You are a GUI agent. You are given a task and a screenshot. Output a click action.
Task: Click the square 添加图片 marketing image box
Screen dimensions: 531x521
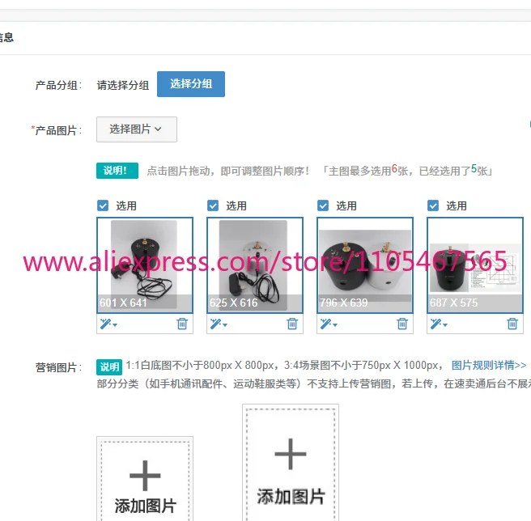[145, 479]
